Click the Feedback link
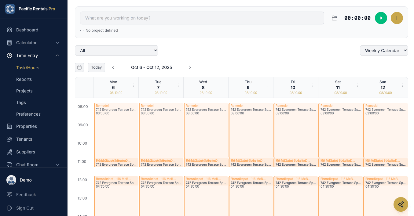The width and height of the screenshot is (414, 216). pyautogui.click(x=26, y=195)
